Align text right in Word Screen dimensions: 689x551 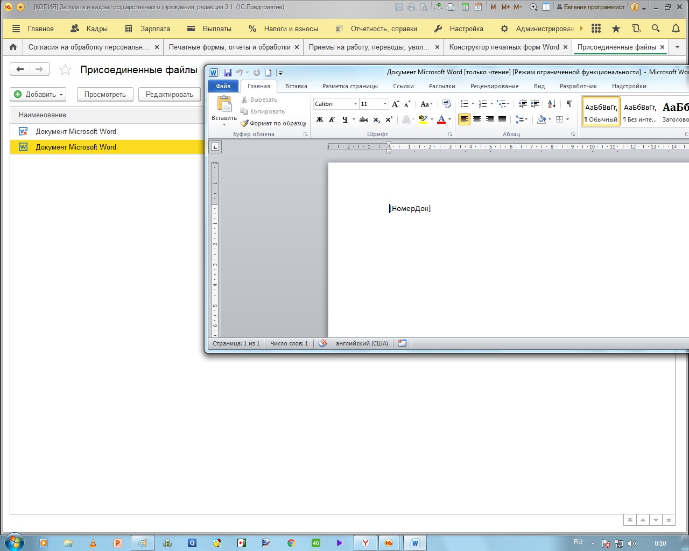pyautogui.click(x=490, y=119)
